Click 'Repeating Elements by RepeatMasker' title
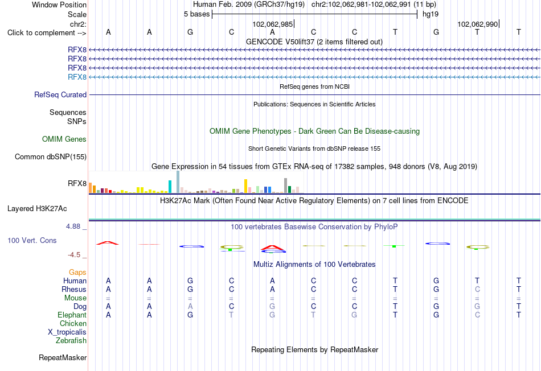 (x=314, y=349)
